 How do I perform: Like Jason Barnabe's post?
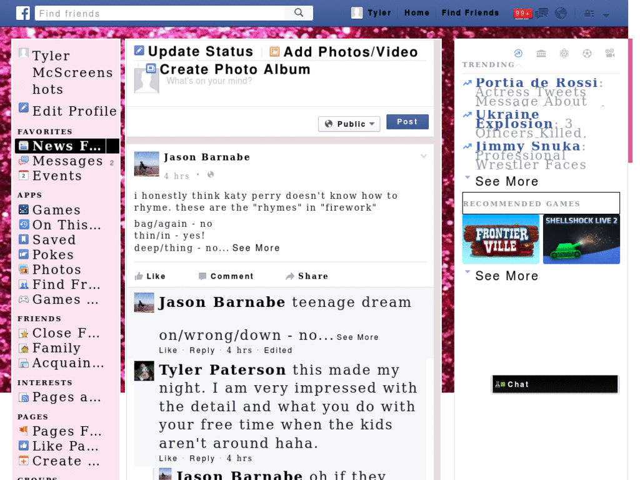[x=150, y=276]
